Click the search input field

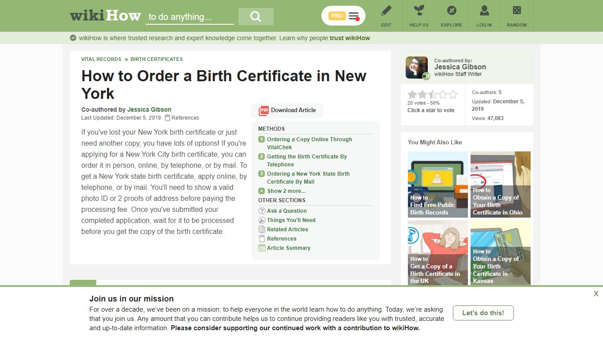(x=190, y=17)
